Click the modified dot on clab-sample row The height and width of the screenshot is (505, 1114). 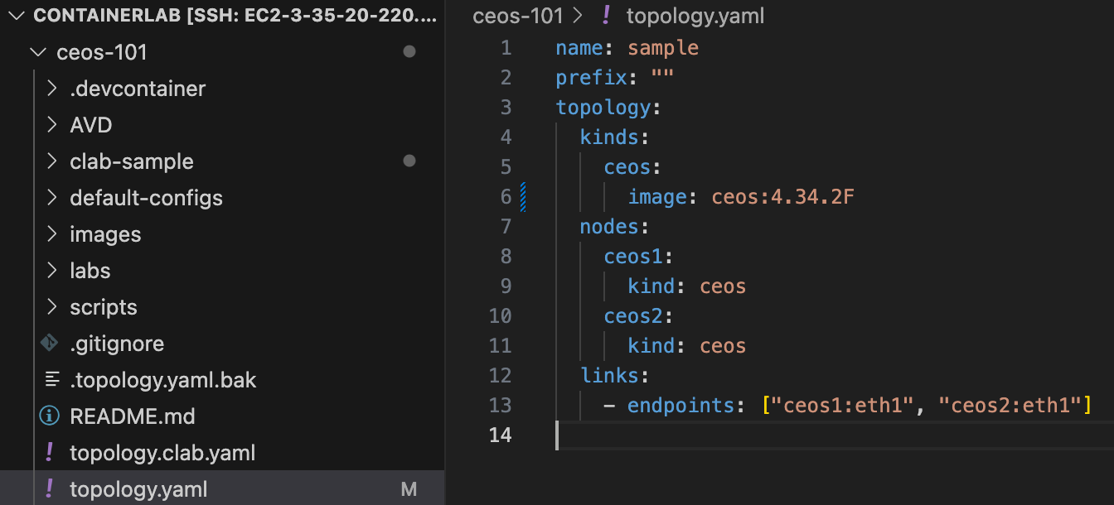coord(409,161)
